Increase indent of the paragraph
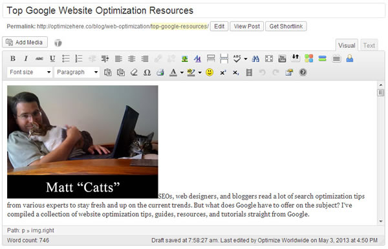Image resolution: width=388 pixels, height=249 pixels. pyautogui.click(x=105, y=59)
